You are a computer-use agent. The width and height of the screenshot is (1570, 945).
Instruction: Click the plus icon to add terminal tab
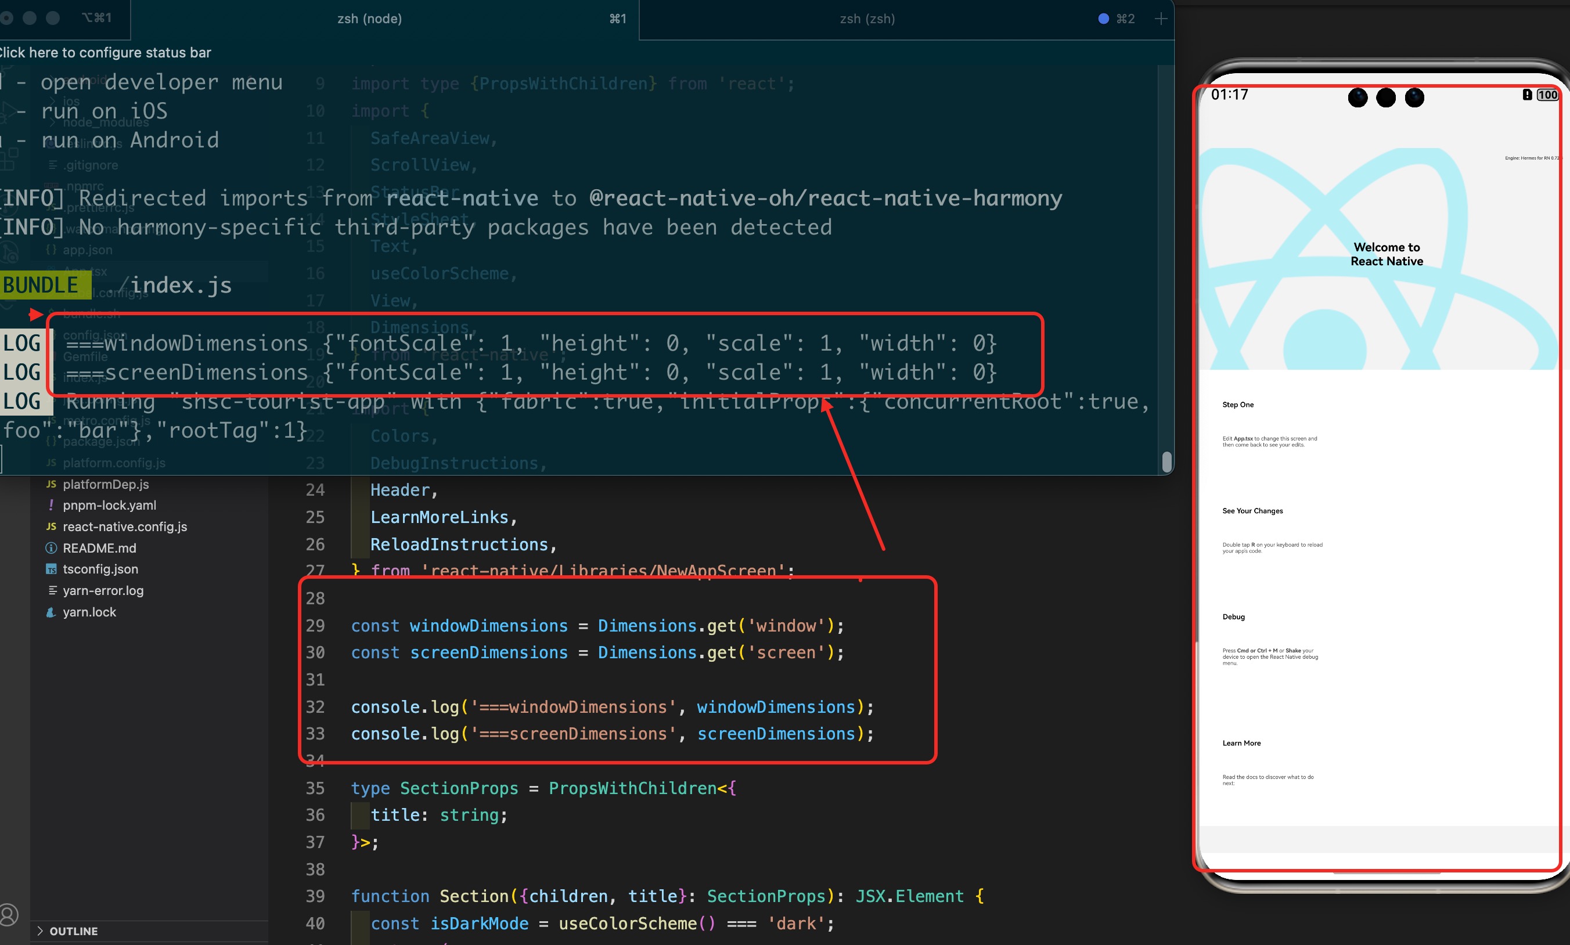click(1161, 19)
